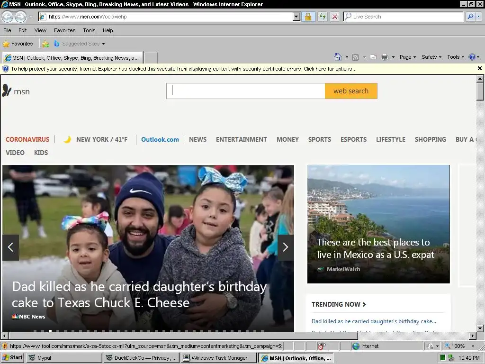Click the Live Search input box

point(404,17)
